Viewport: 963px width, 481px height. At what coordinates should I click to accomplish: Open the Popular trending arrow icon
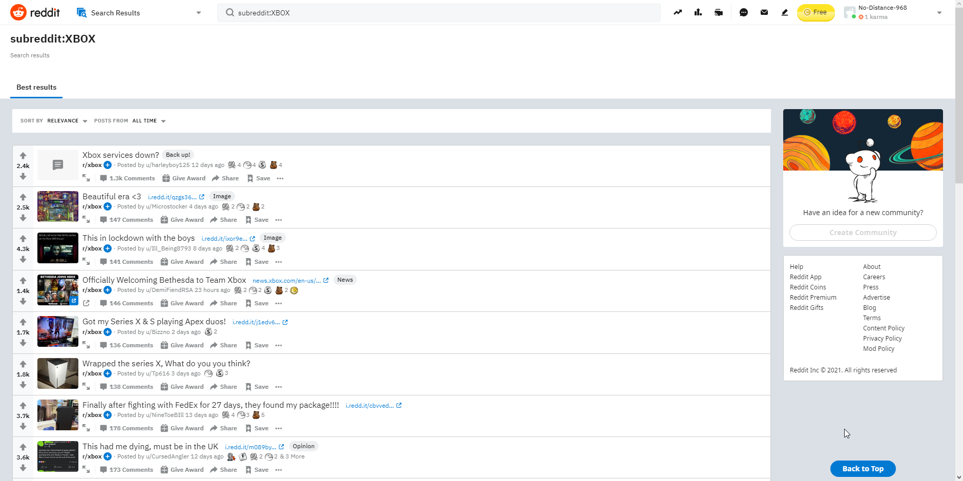[x=678, y=12]
